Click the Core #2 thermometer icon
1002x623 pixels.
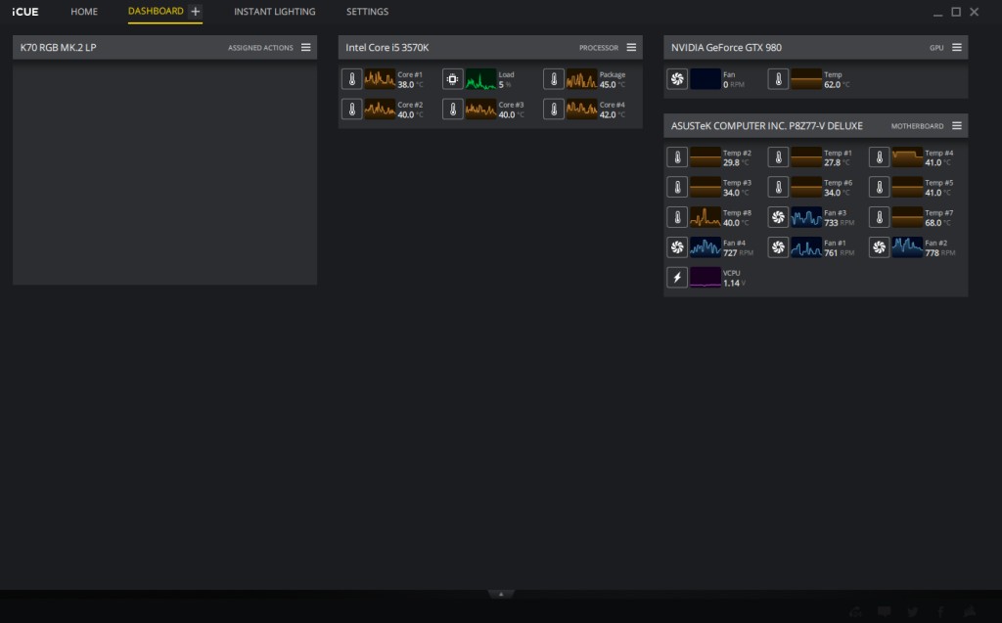point(351,110)
